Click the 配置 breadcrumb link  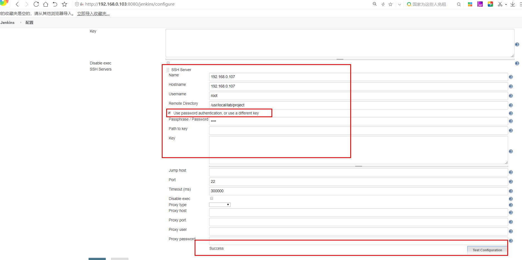30,22
